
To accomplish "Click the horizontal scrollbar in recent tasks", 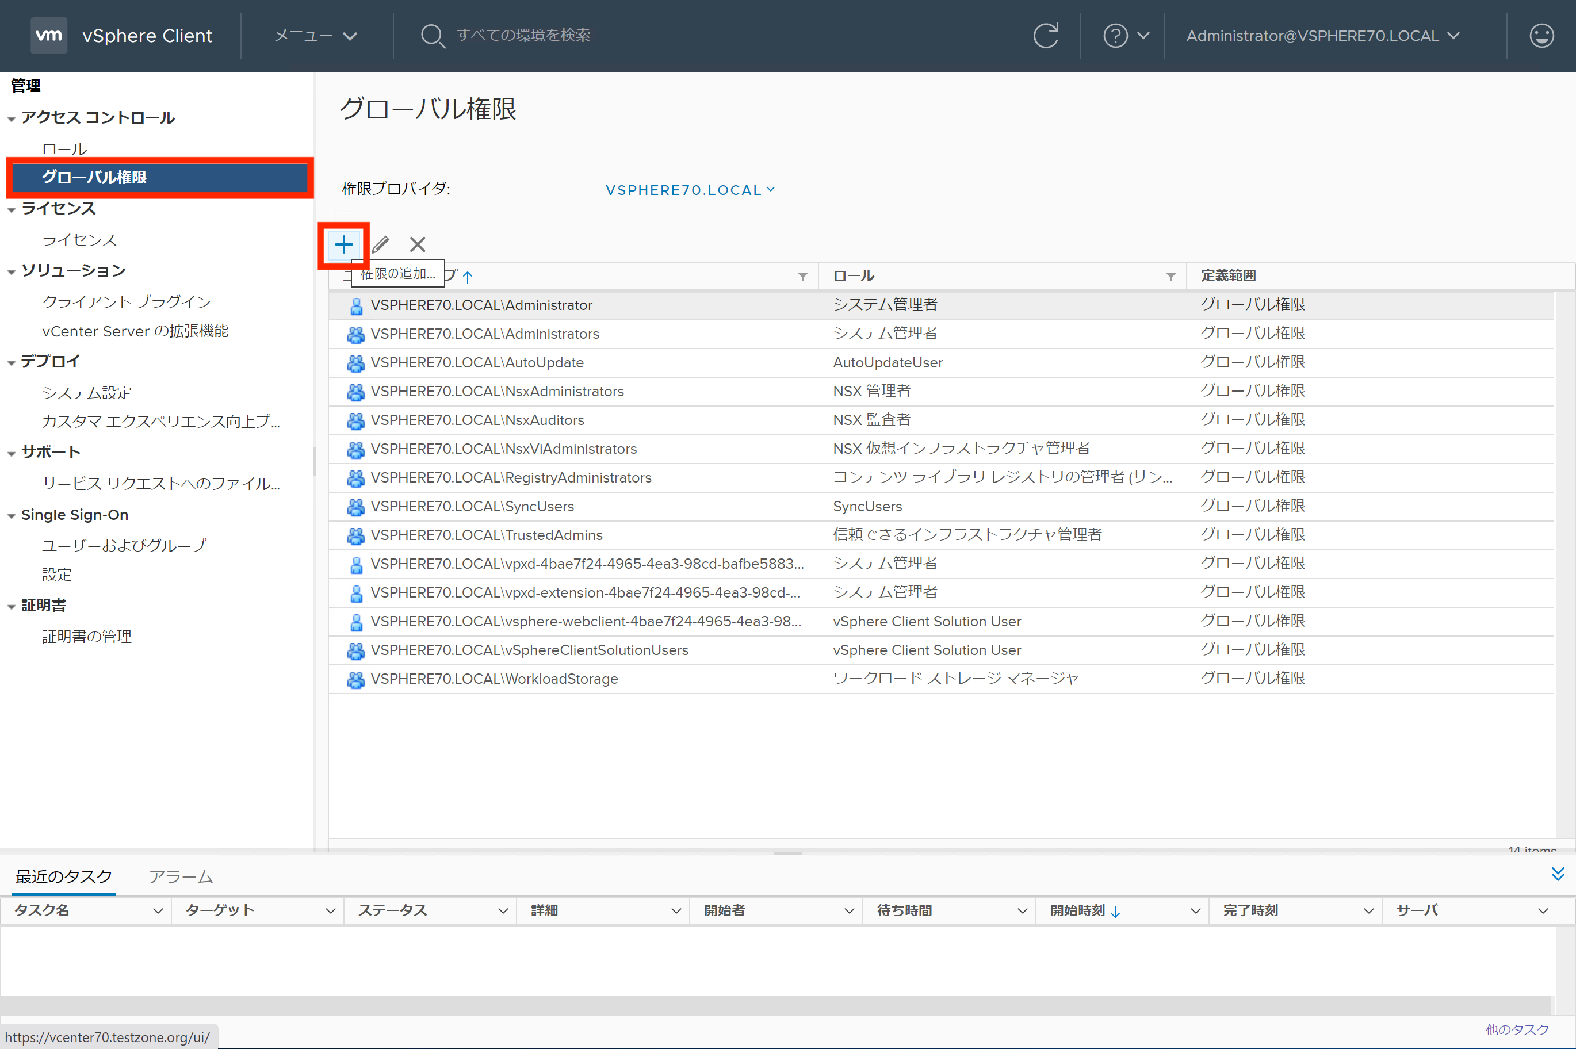I will click(775, 1005).
